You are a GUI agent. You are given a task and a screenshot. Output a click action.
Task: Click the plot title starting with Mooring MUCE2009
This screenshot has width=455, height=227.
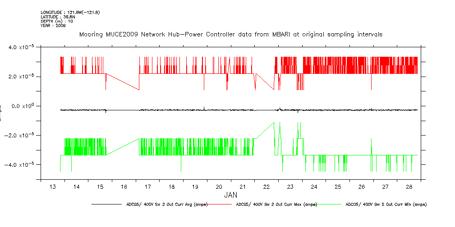(x=231, y=34)
